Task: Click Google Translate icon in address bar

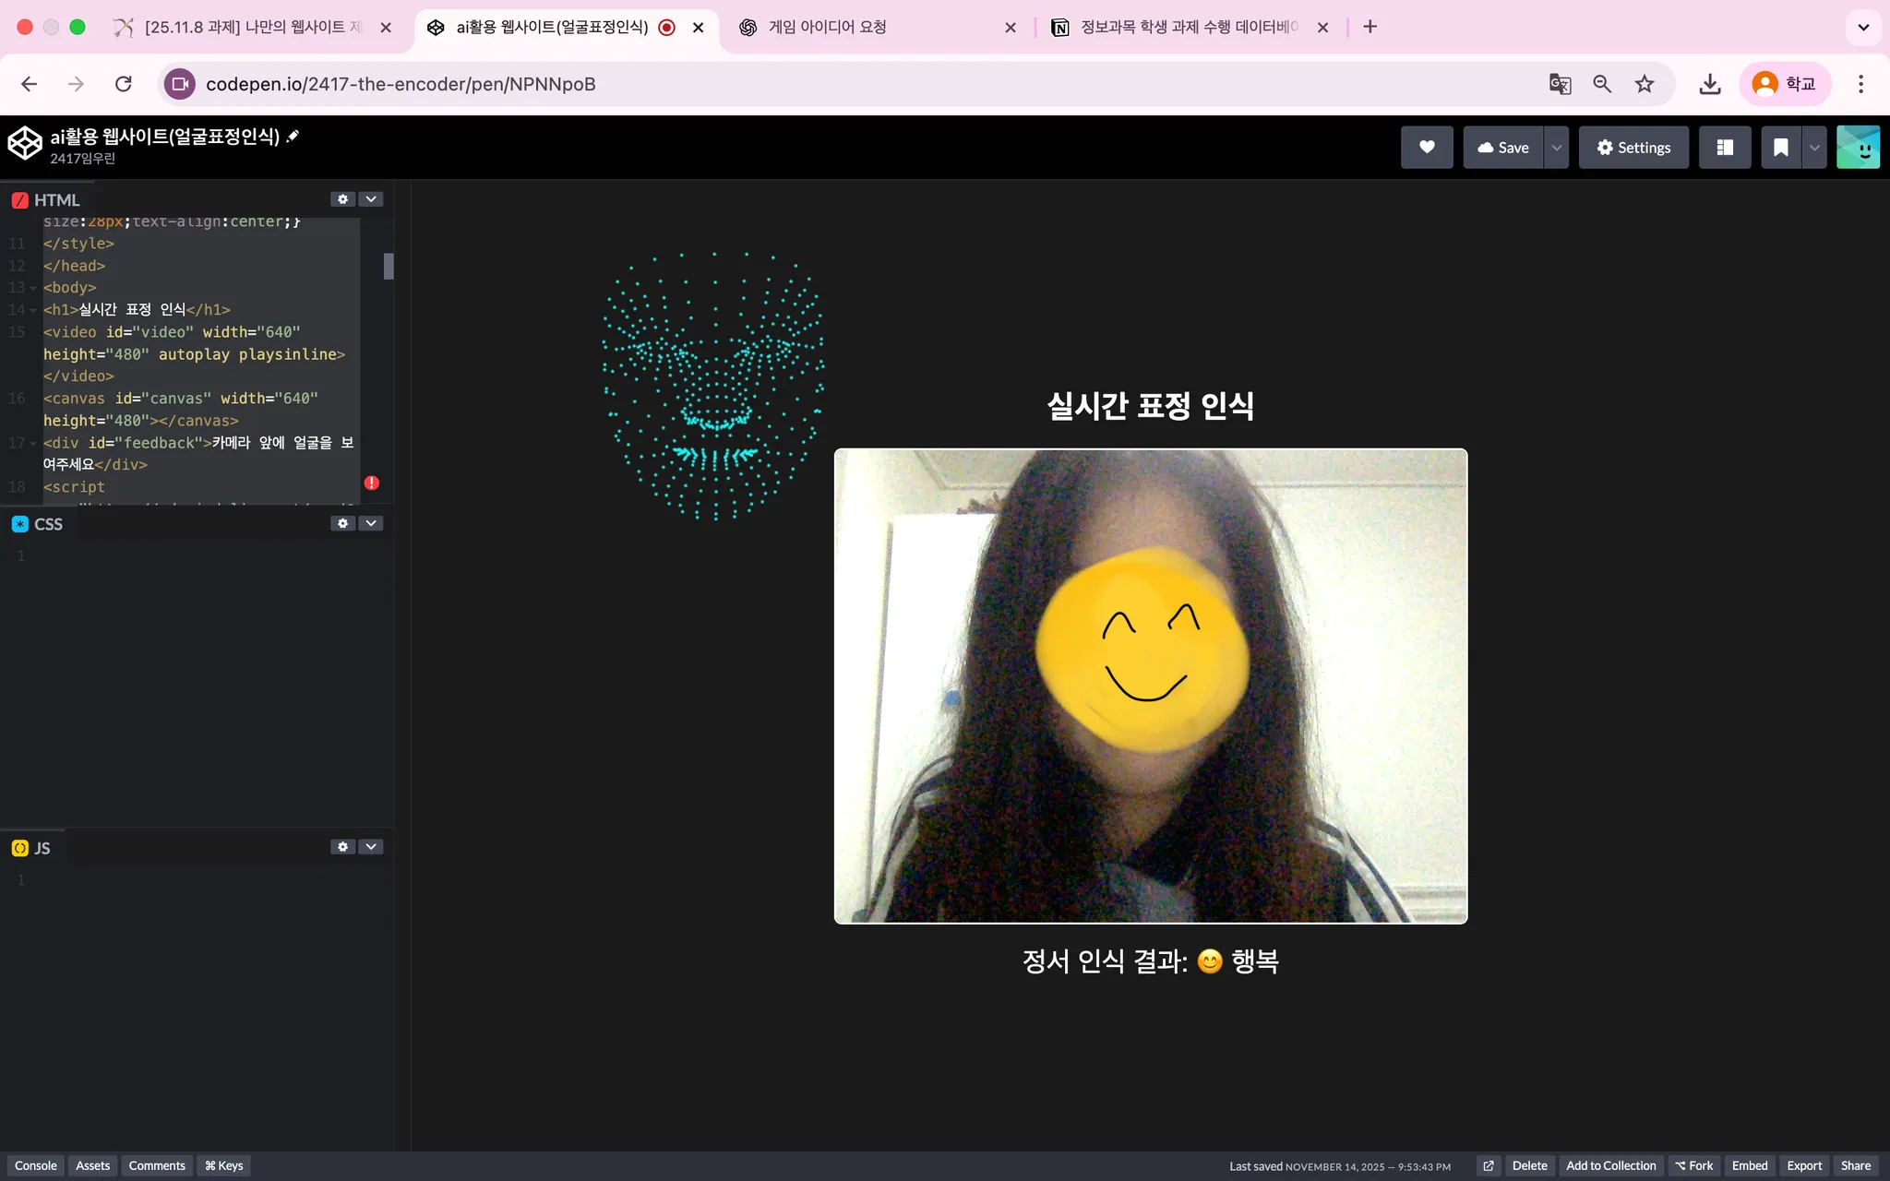Action: click(x=1560, y=84)
